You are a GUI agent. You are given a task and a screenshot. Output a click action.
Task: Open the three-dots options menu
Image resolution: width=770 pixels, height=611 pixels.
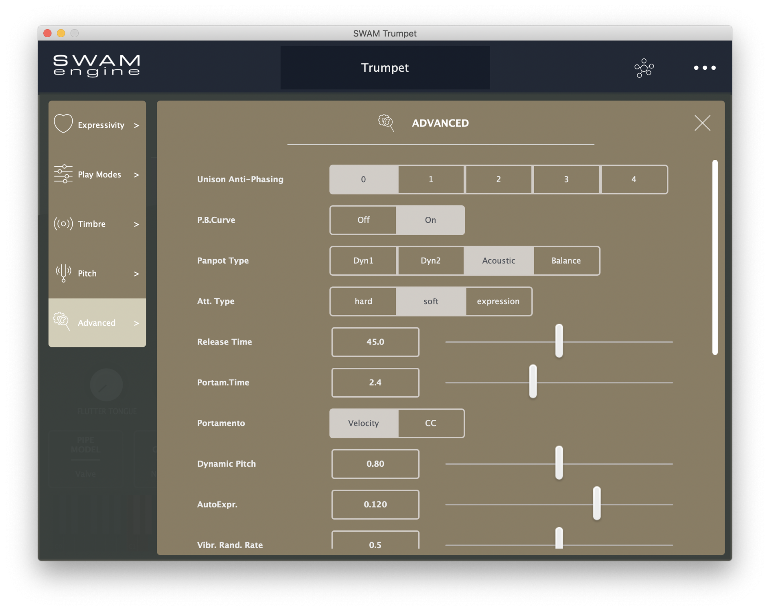click(x=705, y=68)
